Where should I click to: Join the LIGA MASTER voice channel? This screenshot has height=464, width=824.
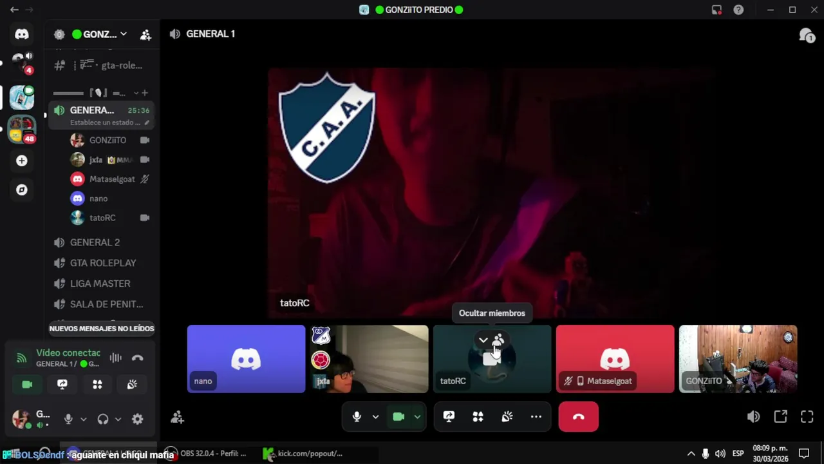click(x=102, y=284)
